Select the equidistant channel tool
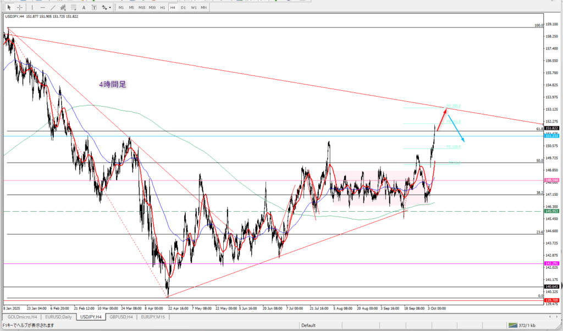 63,7
